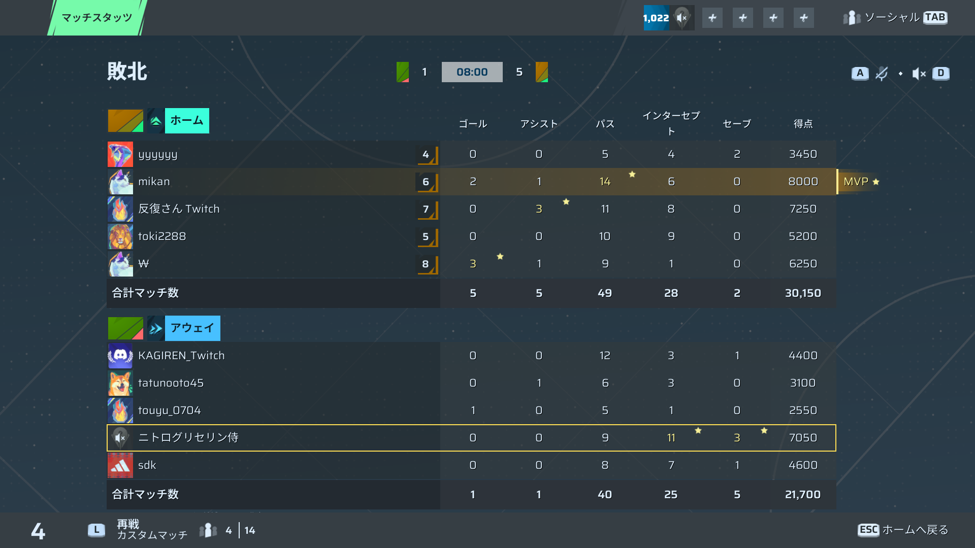Unmute the ニトログリセリン侍 player row icon

(120, 437)
